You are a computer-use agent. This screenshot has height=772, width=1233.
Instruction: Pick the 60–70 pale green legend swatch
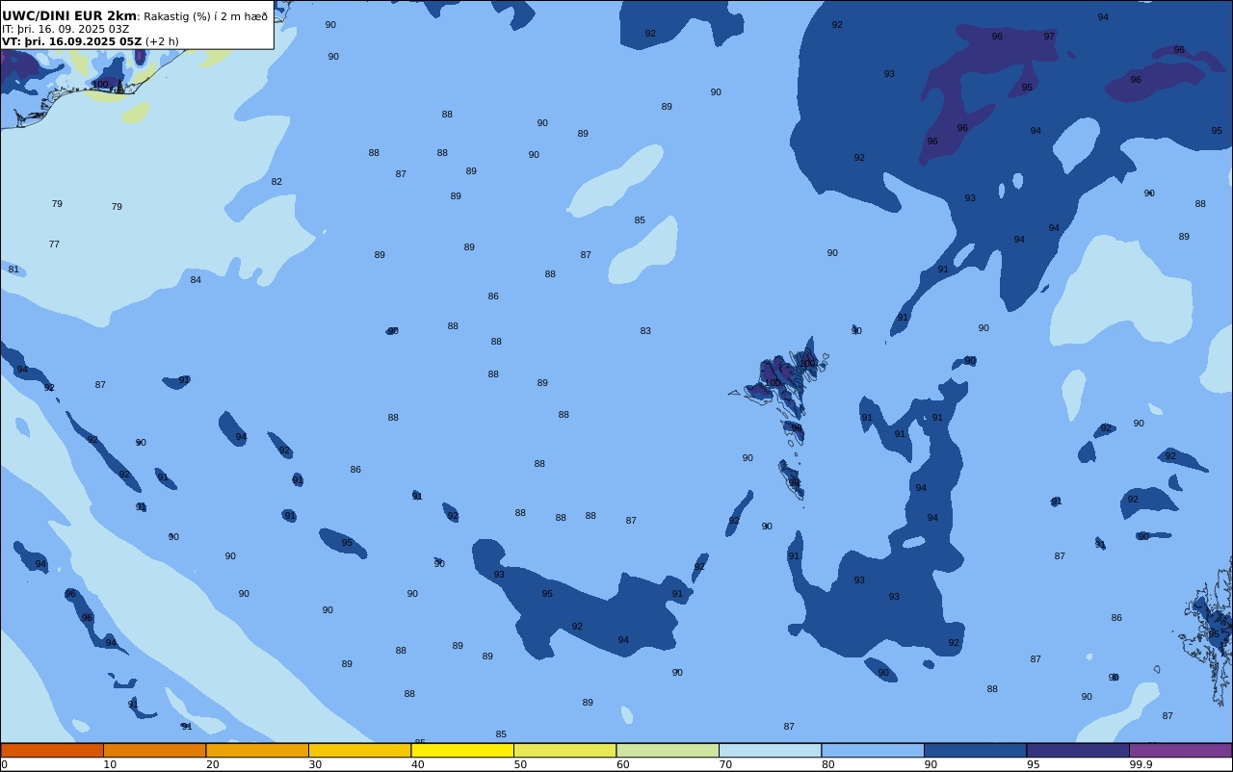pyautogui.click(x=668, y=750)
